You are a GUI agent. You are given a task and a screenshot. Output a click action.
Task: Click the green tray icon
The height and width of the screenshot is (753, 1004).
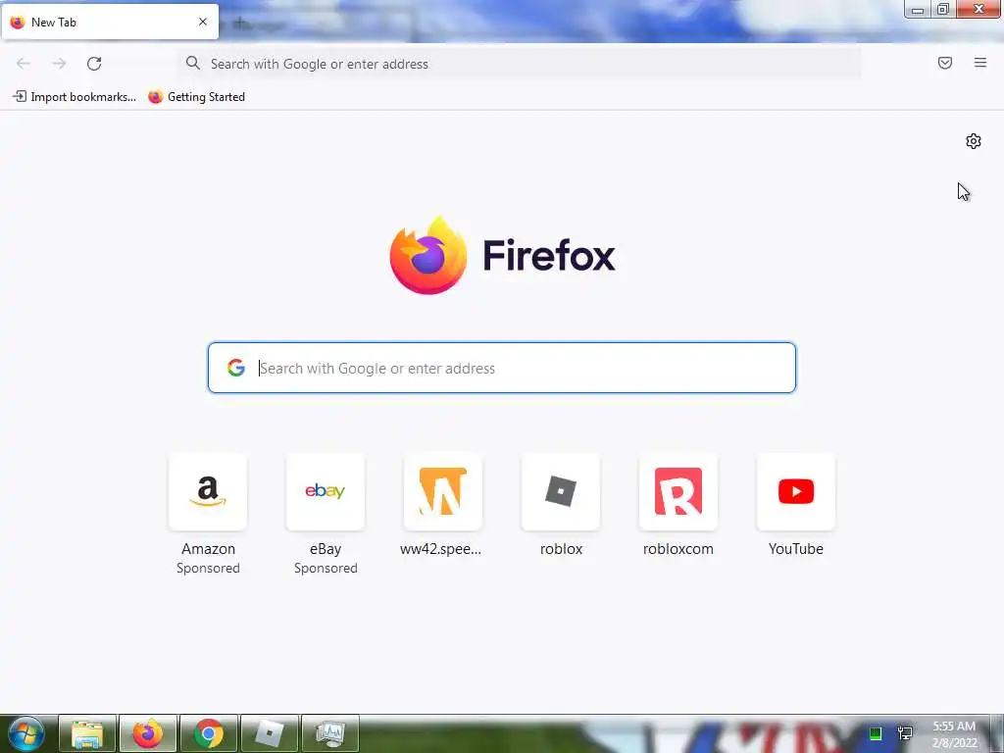(876, 733)
